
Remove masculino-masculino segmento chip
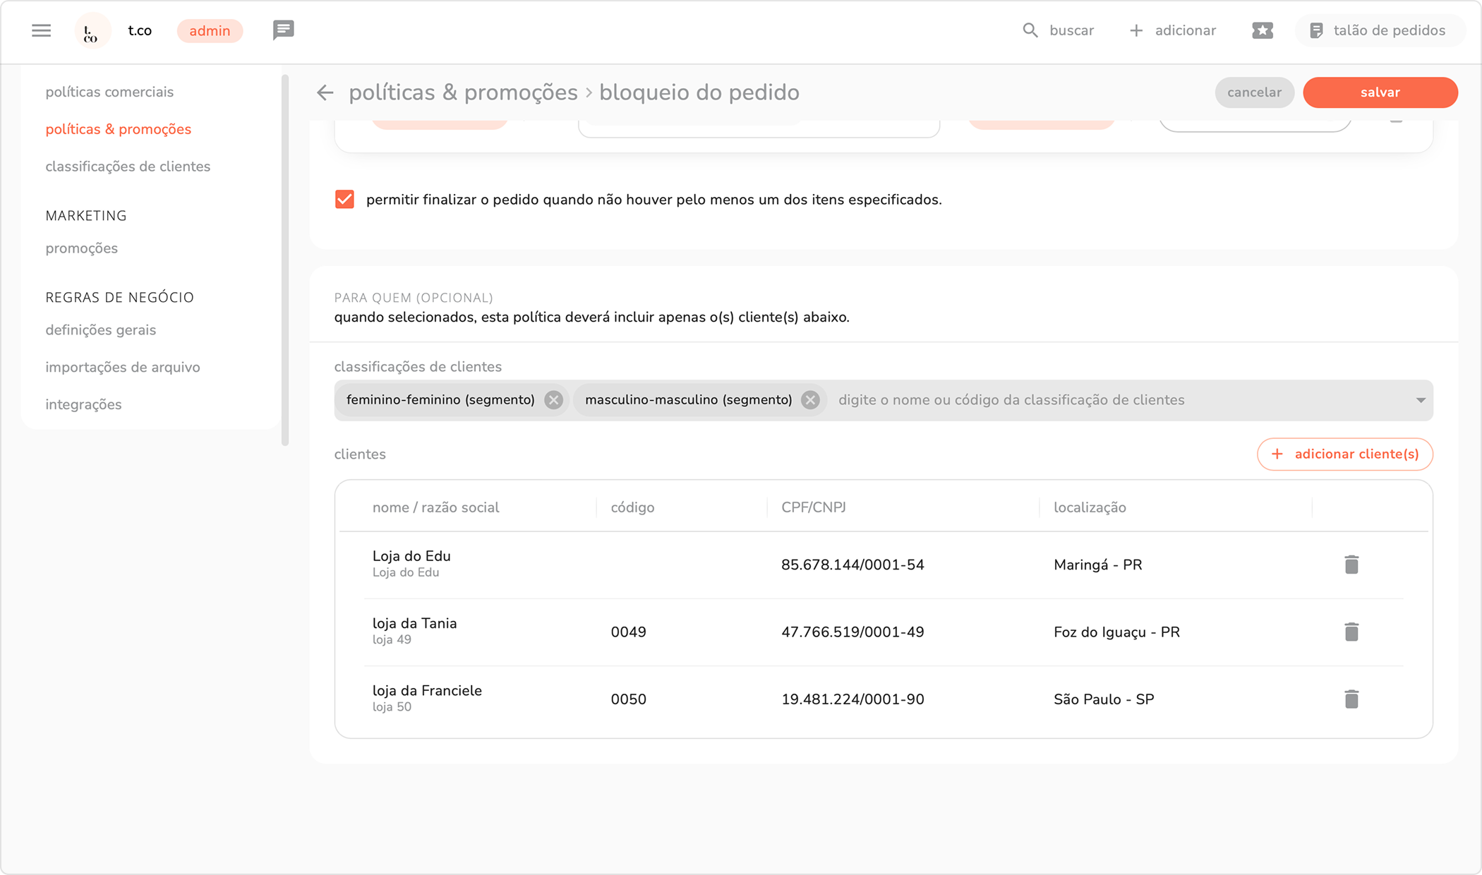click(810, 400)
